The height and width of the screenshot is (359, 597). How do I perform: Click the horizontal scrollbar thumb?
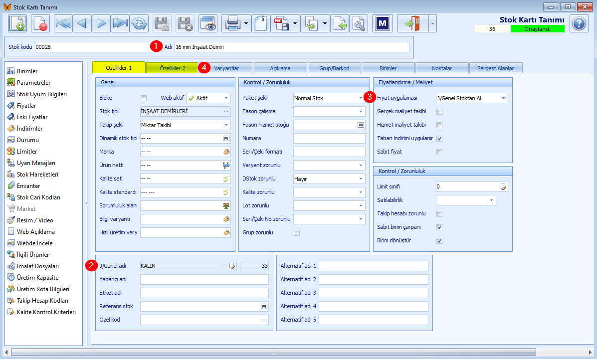273,352
